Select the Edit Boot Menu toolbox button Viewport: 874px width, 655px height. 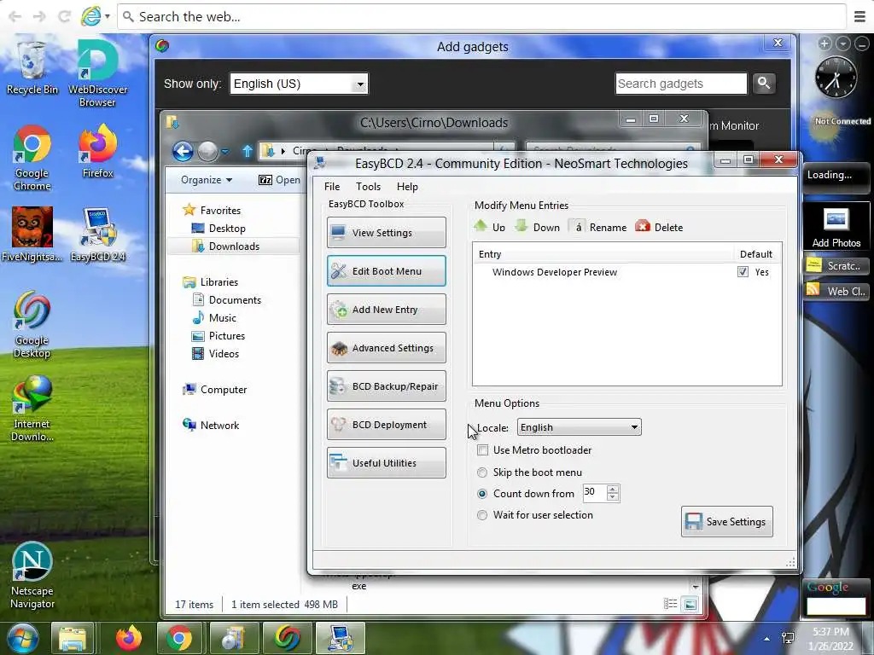pyautogui.click(x=387, y=270)
